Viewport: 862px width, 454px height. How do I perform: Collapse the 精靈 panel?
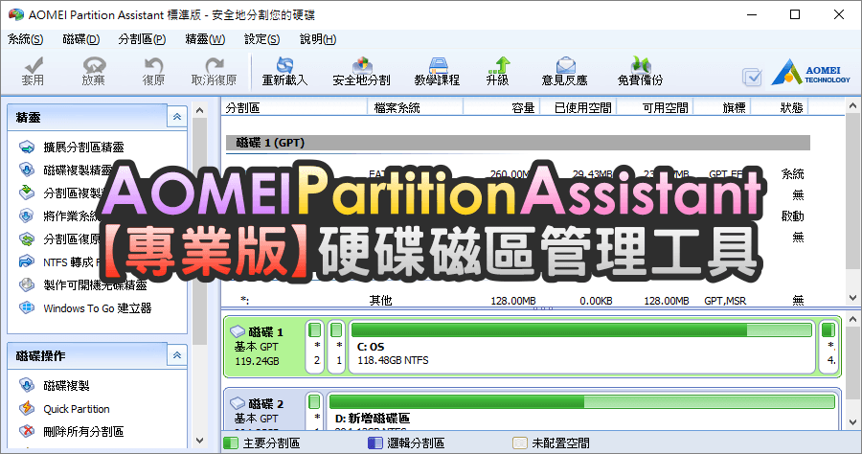(177, 117)
